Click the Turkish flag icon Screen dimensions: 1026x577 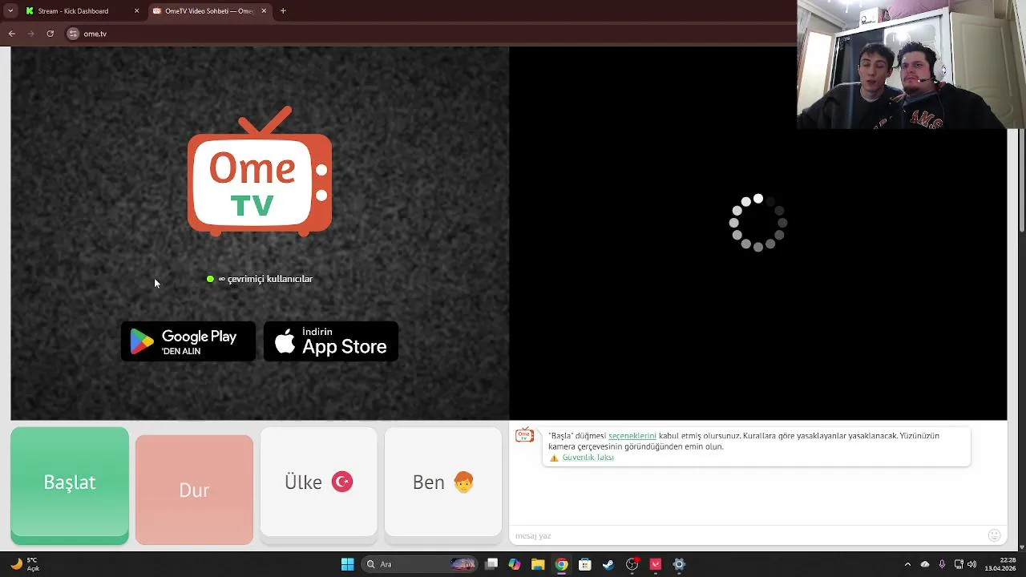pyautogui.click(x=342, y=482)
